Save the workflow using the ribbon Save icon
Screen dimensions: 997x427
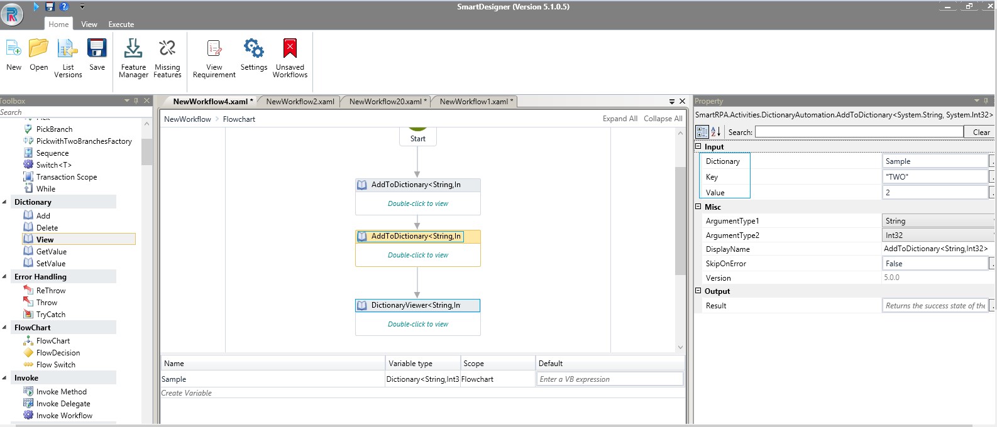(x=97, y=49)
